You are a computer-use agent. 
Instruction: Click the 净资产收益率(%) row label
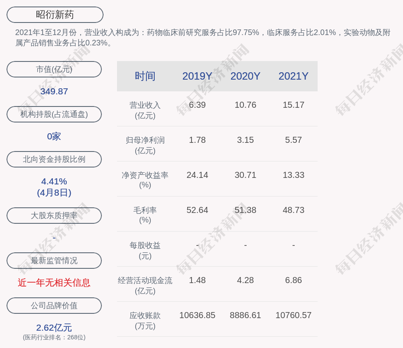145,180
